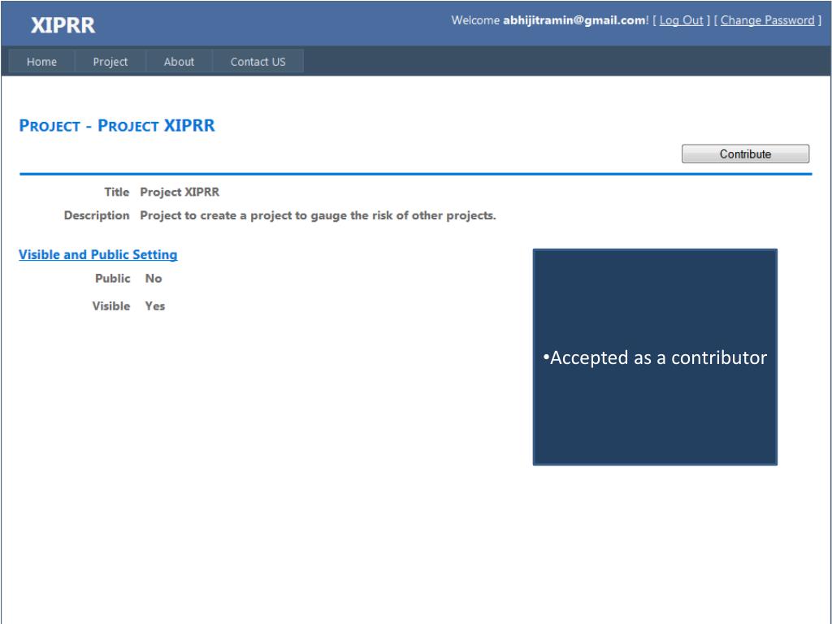Open the Home menu item

pos(42,62)
